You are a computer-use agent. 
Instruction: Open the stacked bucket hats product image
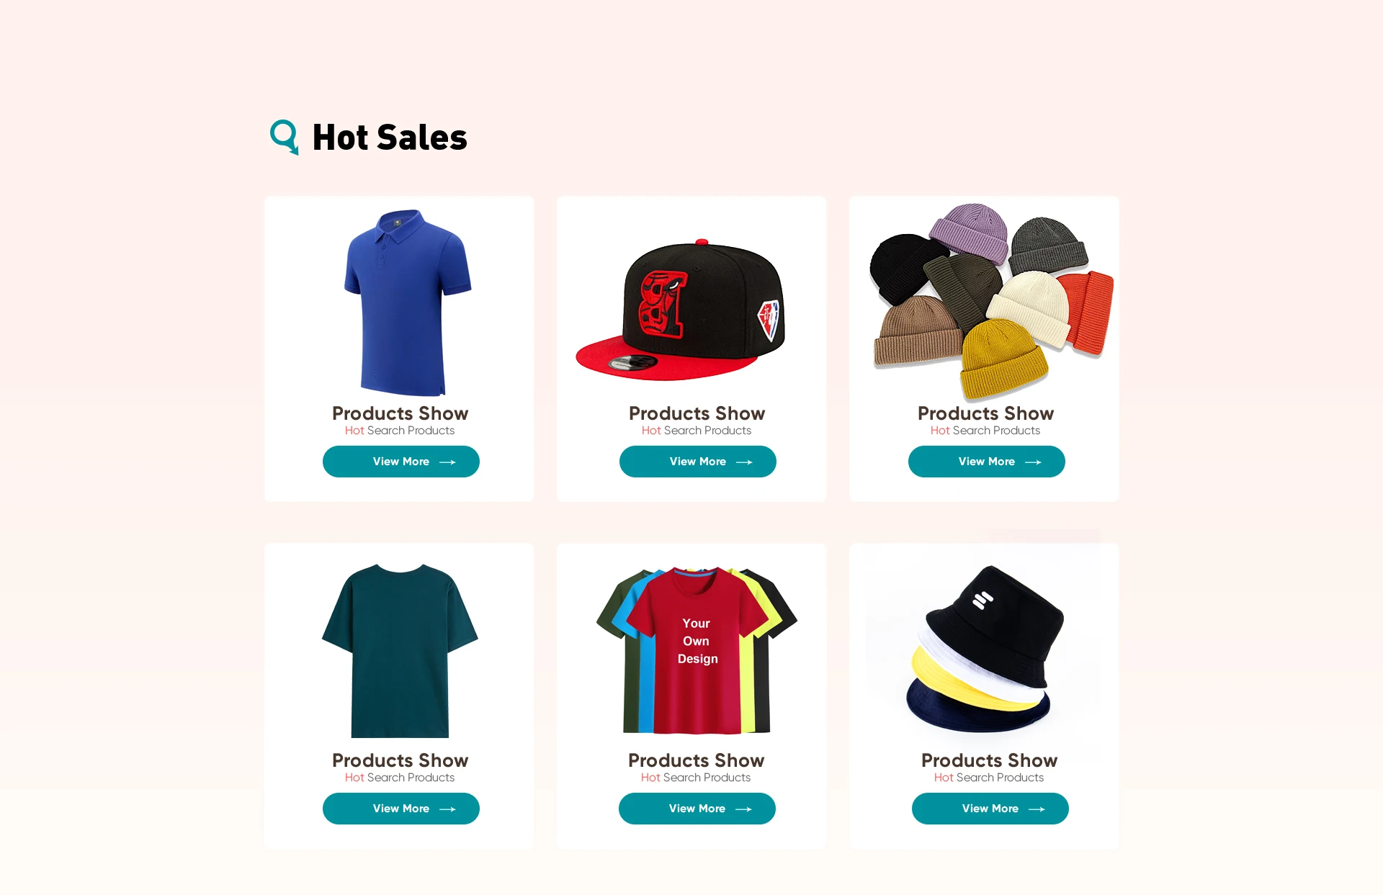[x=985, y=648]
